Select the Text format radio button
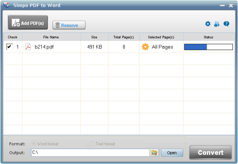 point(92,144)
